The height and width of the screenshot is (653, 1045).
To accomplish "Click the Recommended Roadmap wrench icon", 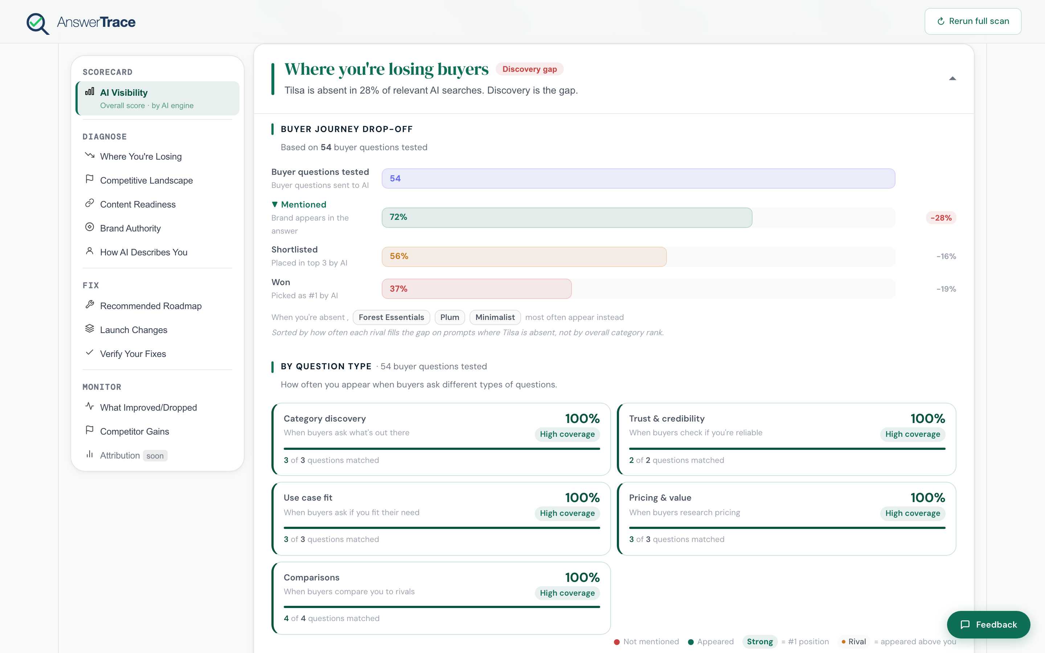I will coord(89,304).
